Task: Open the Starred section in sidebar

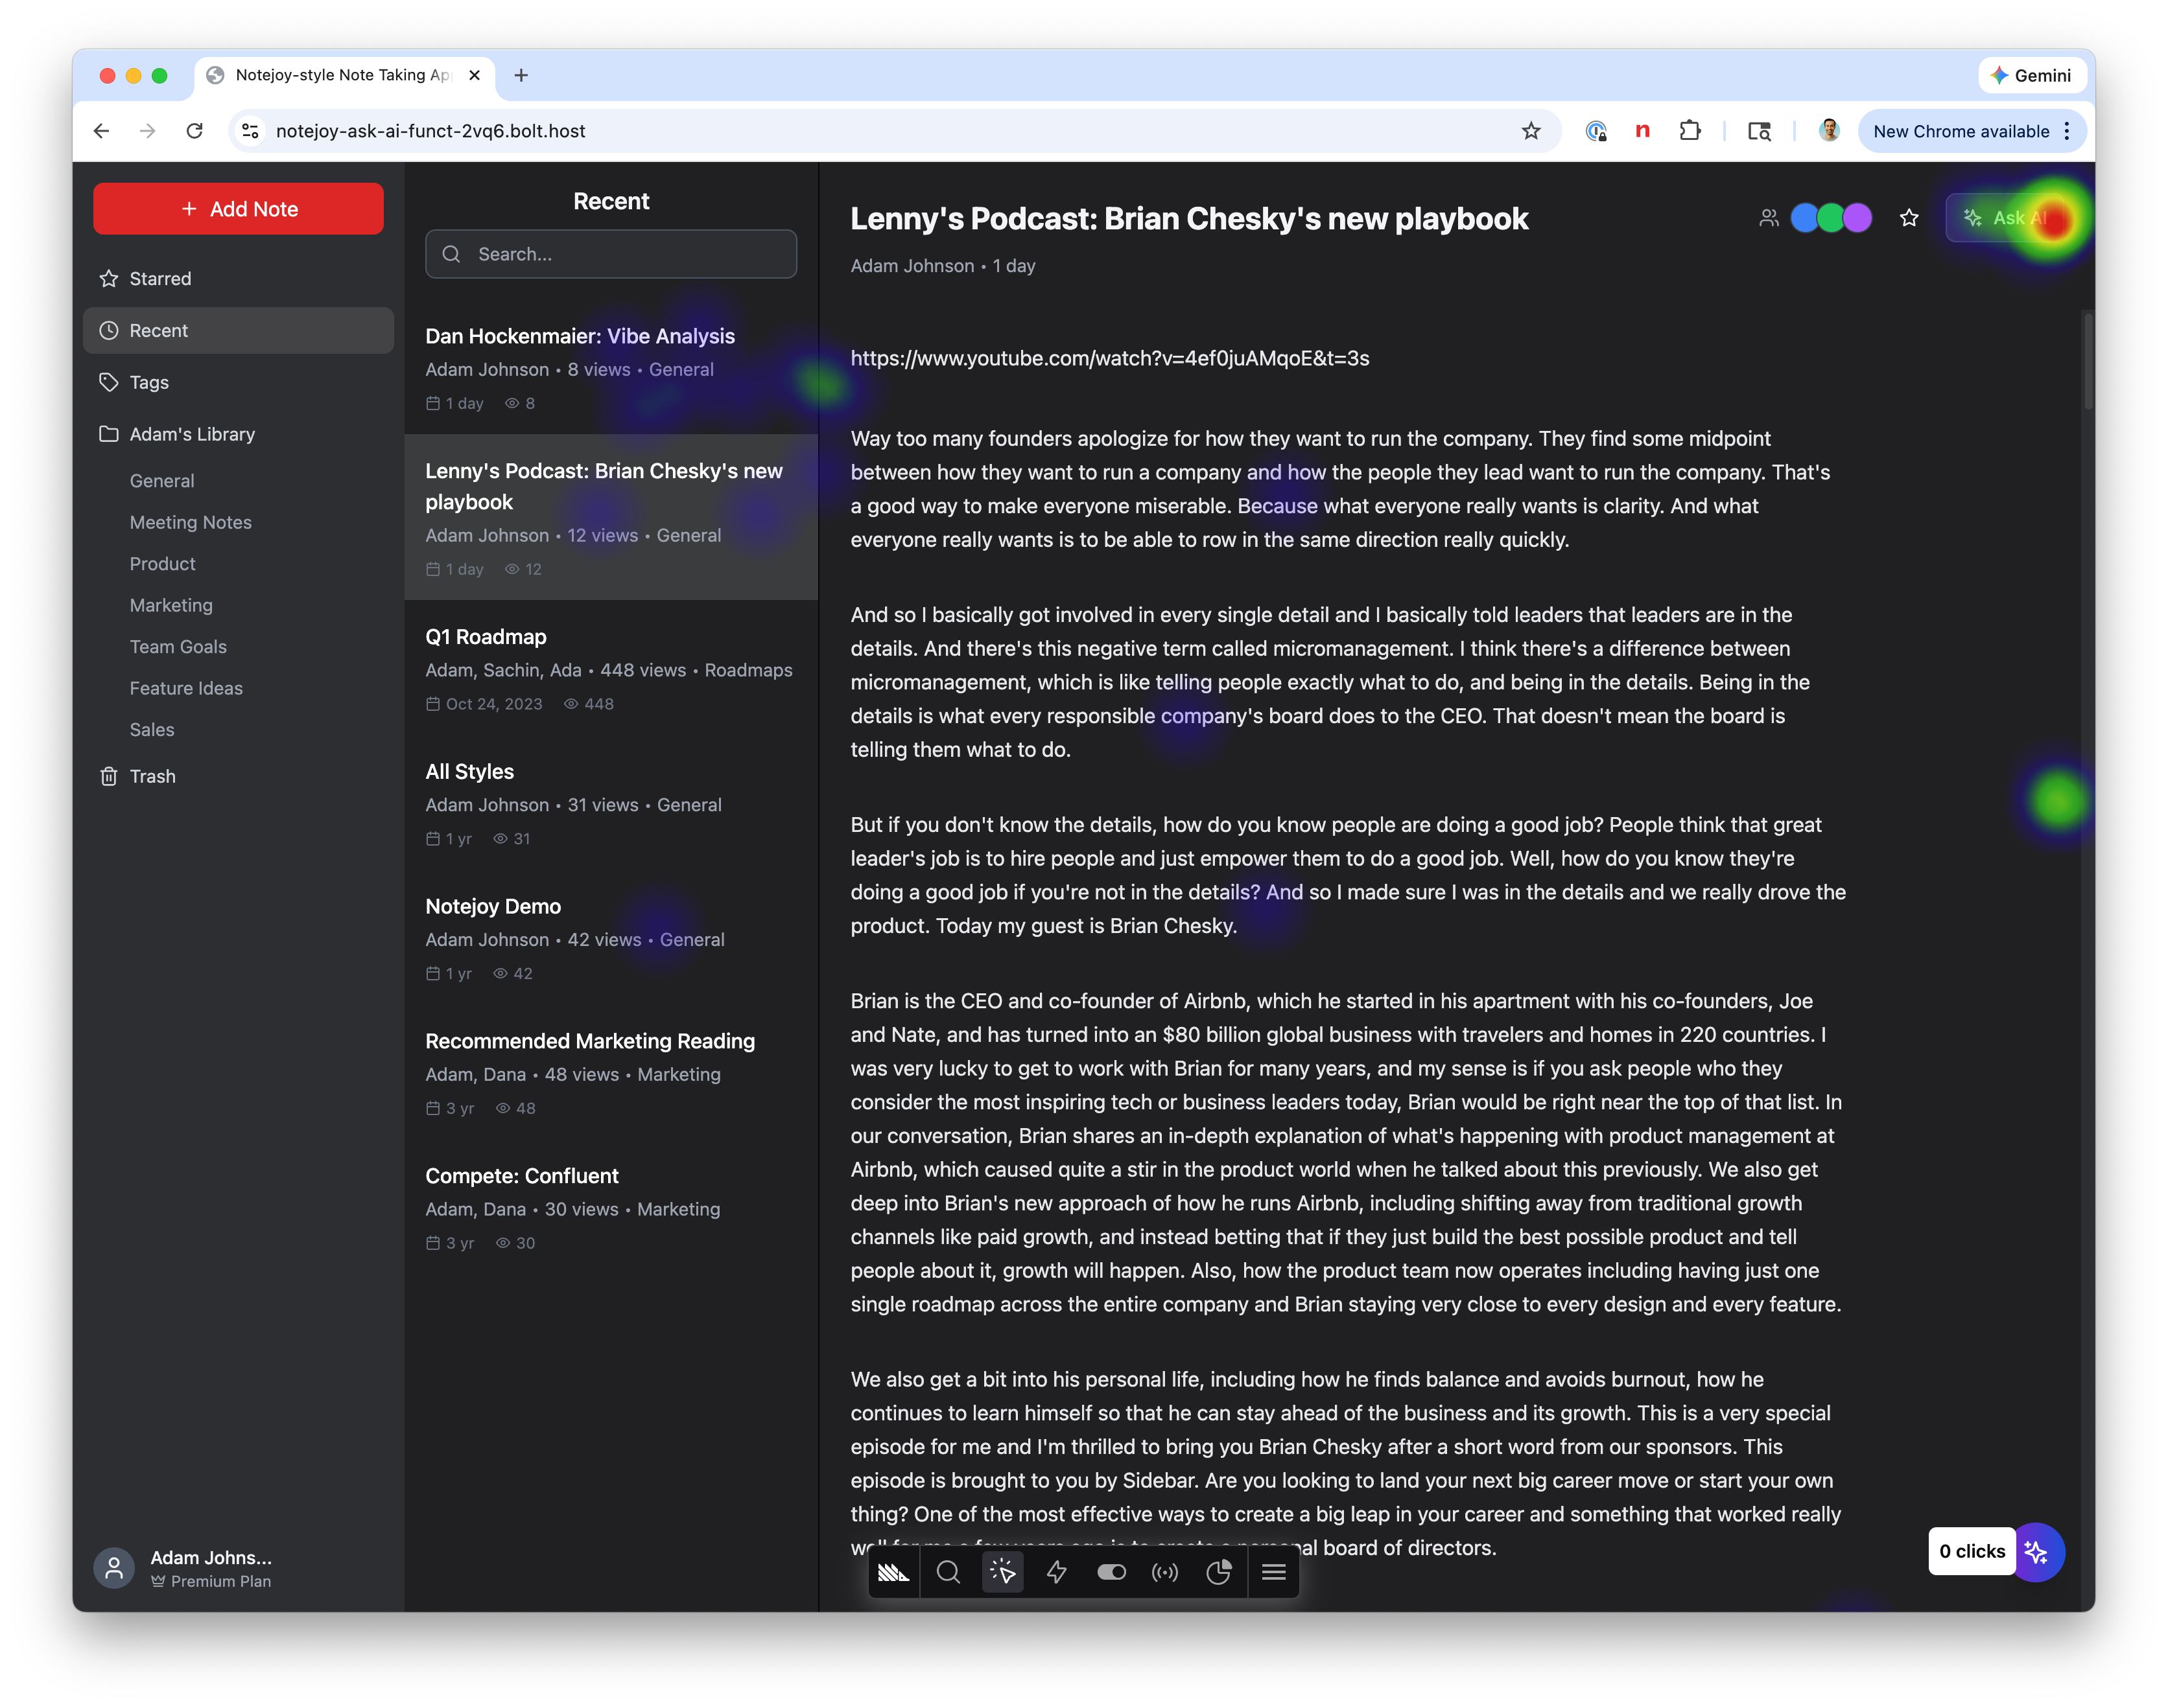Action: pyautogui.click(x=160, y=279)
